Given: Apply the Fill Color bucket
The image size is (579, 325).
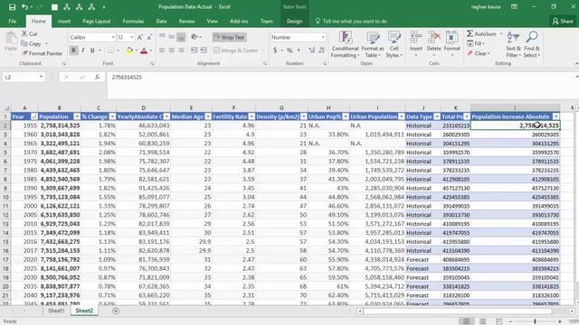Looking at the screenshot, I should (129, 51).
